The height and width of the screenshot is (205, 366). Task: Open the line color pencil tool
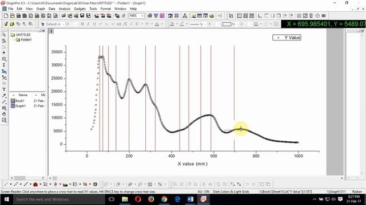[x=182, y=24]
